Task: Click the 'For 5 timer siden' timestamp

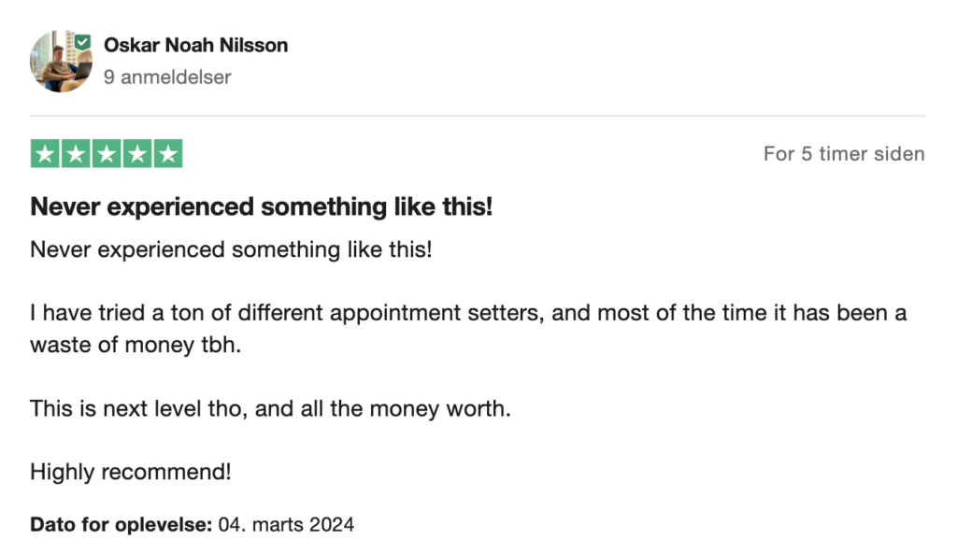Action: pyautogui.click(x=843, y=154)
